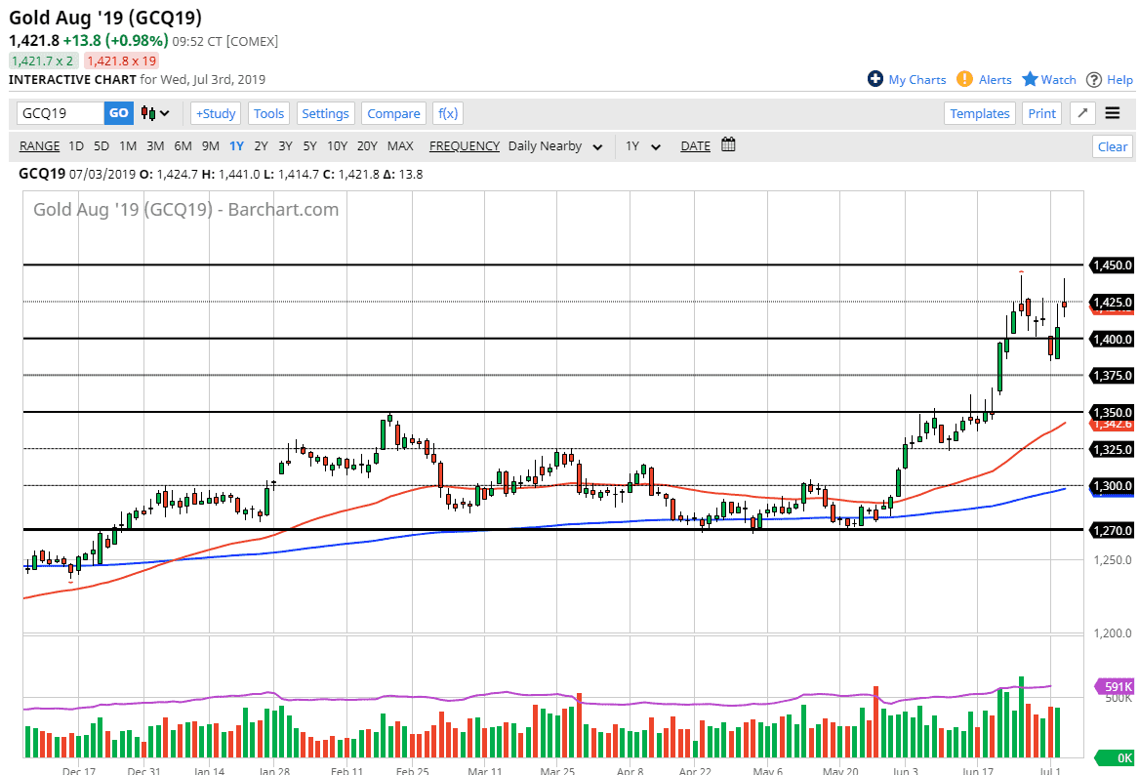Select the 6M range option
This screenshot has width=1139, height=775.
click(x=183, y=146)
